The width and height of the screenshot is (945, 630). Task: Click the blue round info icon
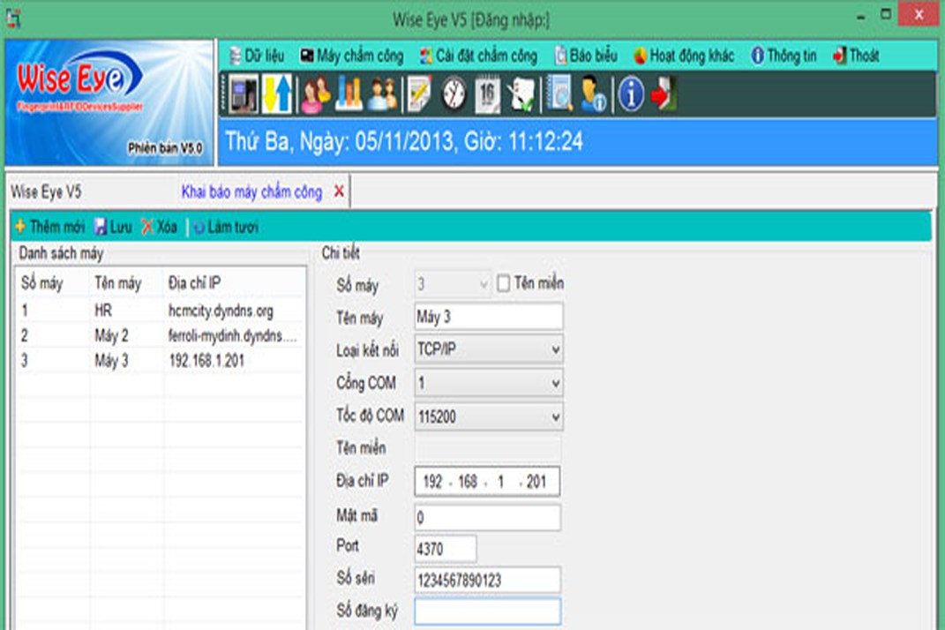click(x=631, y=94)
